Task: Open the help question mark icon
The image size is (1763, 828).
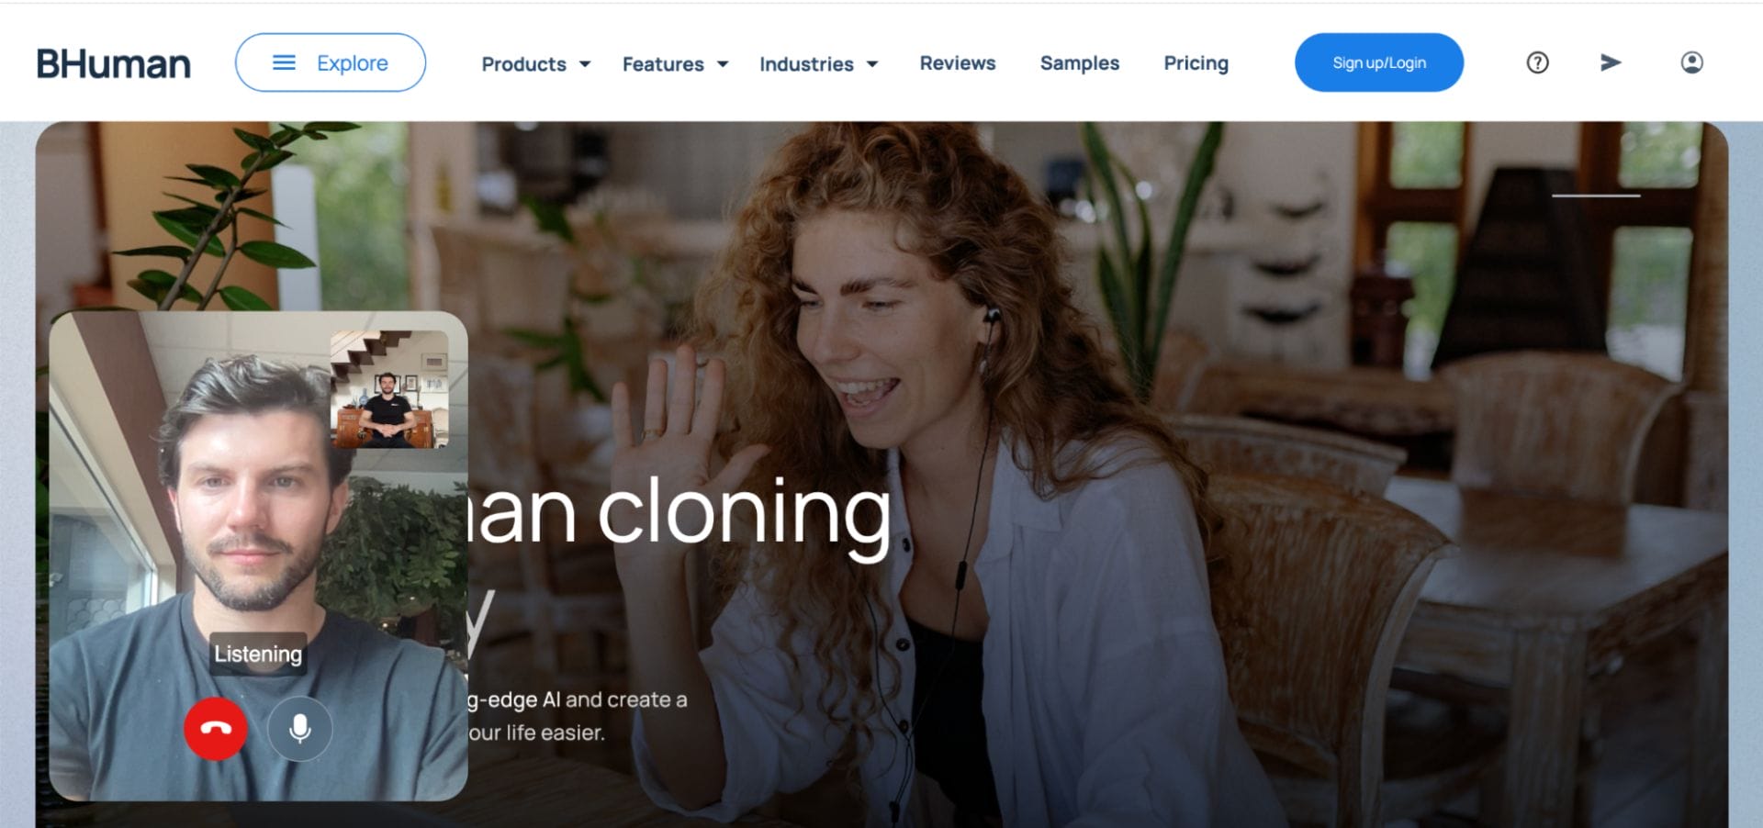Action: click(x=1537, y=62)
